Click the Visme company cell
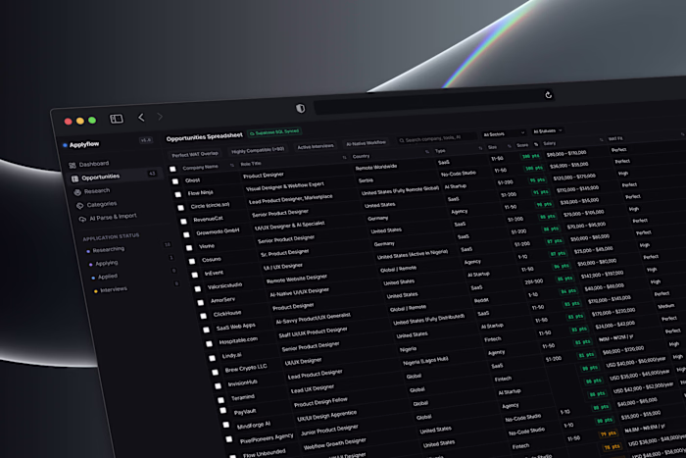The height and width of the screenshot is (458, 686). tap(207, 246)
